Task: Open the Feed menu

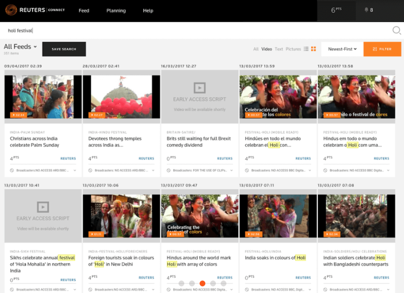Action: tap(84, 11)
